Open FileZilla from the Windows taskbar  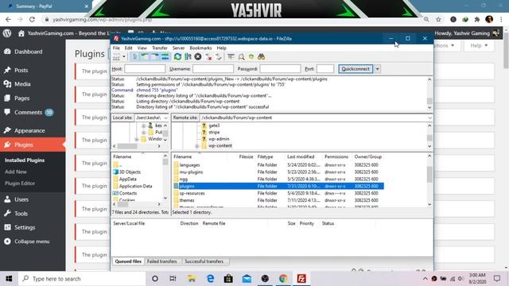coord(301,279)
